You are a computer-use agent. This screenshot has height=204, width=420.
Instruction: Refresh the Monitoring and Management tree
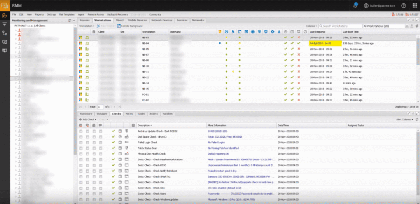69,20
